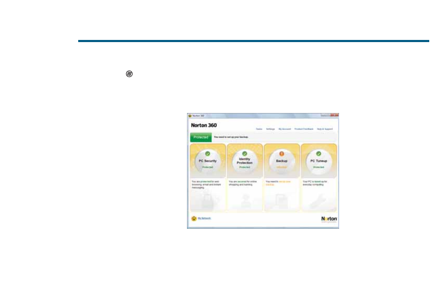442x286 pixels.
Task: Open the Identity Protection panel
Action: pos(245,178)
